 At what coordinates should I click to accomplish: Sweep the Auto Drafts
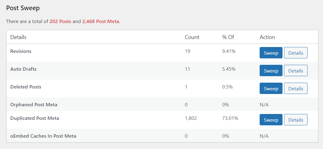(271, 71)
